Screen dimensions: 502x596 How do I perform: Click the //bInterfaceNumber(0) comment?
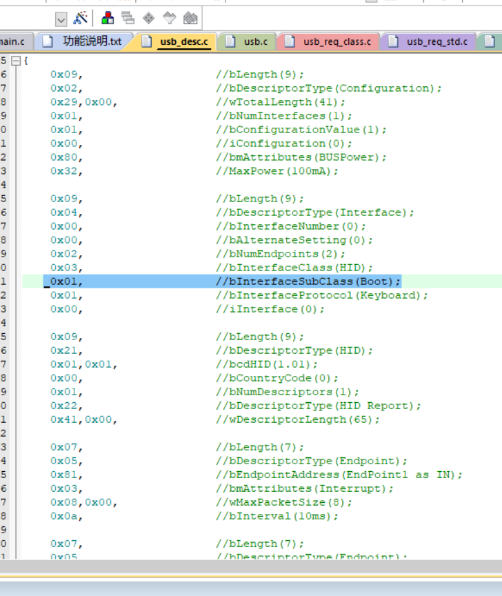[x=291, y=226]
